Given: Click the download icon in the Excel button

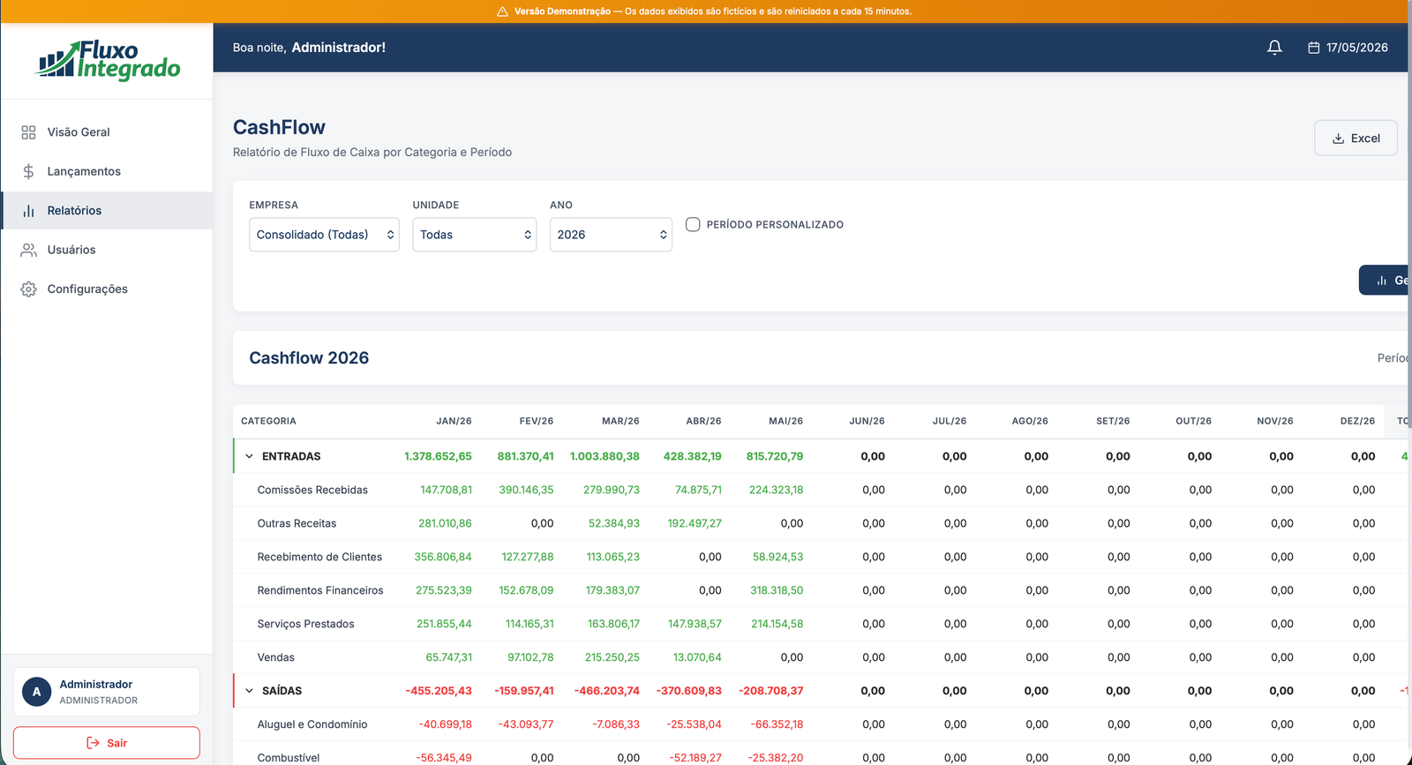Looking at the screenshot, I should pos(1338,139).
